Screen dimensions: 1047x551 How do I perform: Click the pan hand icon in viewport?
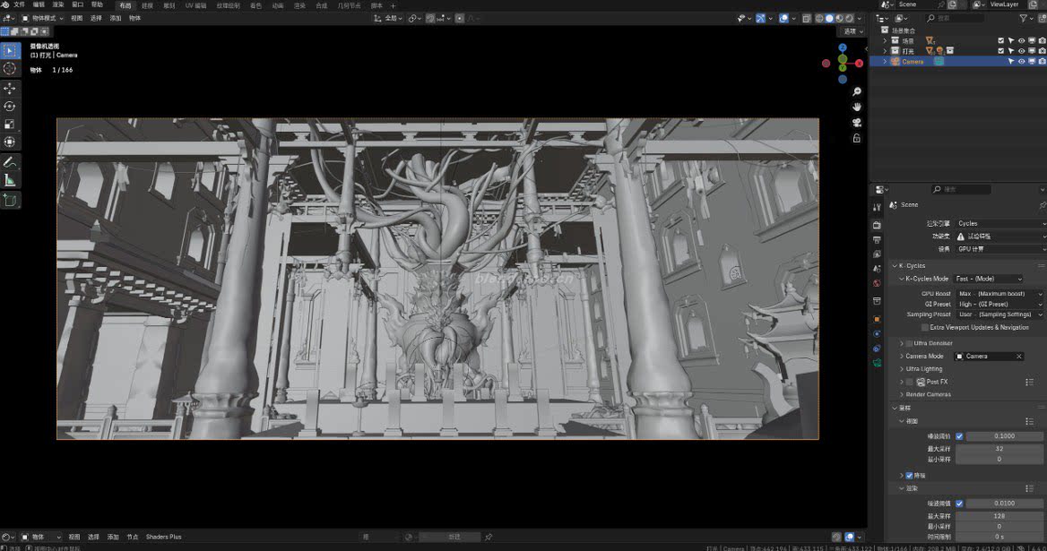857,107
